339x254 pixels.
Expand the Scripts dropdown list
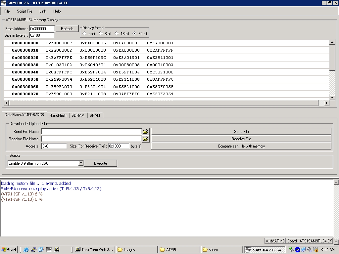81,163
